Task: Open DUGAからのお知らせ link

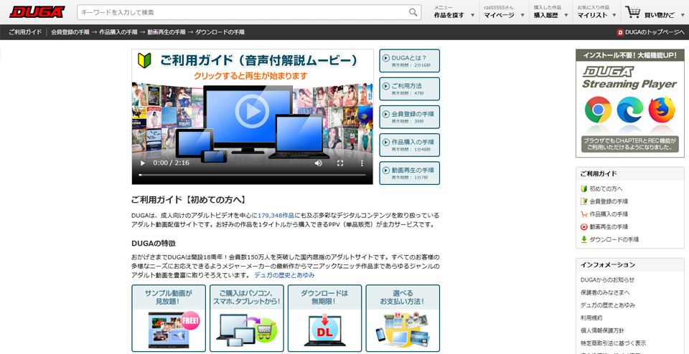Action: [x=607, y=279]
